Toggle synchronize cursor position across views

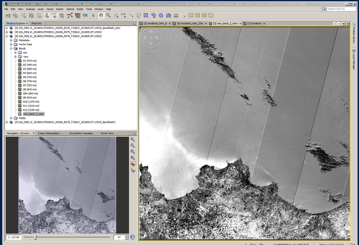[x=133, y=171]
